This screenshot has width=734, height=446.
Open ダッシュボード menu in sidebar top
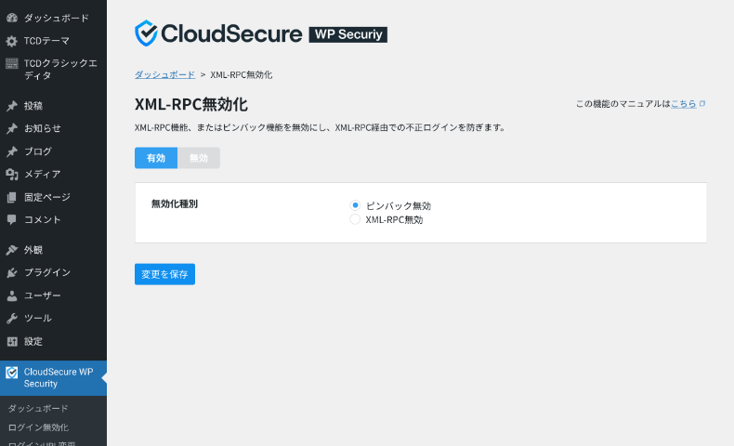click(x=56, y=18)
